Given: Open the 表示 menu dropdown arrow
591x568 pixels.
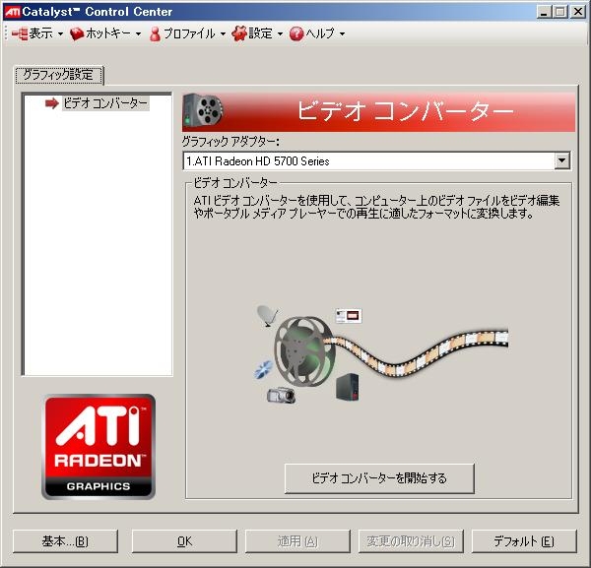Looking at the screenshot, I should click(x=60, y=34).
